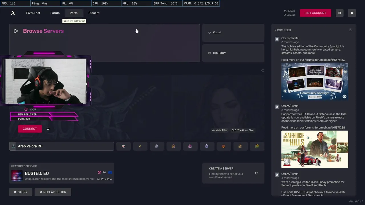The image size is (365, 205).
Task: Select the third server icon in the server row
Action: click(x=157, y=146)
